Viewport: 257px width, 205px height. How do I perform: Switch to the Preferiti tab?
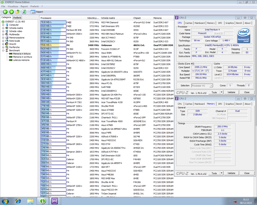17,17
